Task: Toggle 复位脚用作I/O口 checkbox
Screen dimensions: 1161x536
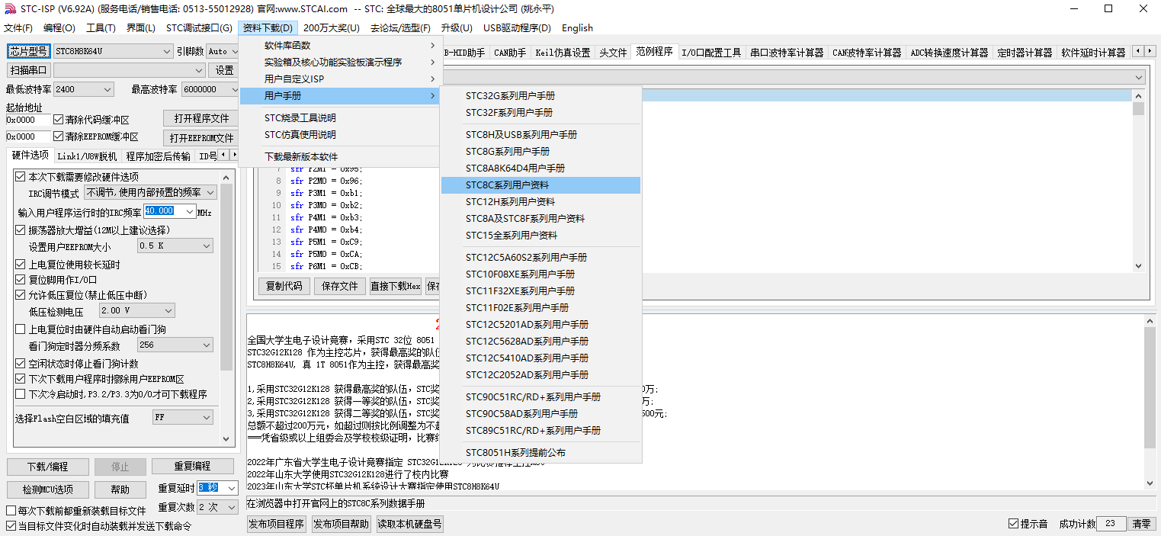Action: pyautogui.click(x=21, y=280)
